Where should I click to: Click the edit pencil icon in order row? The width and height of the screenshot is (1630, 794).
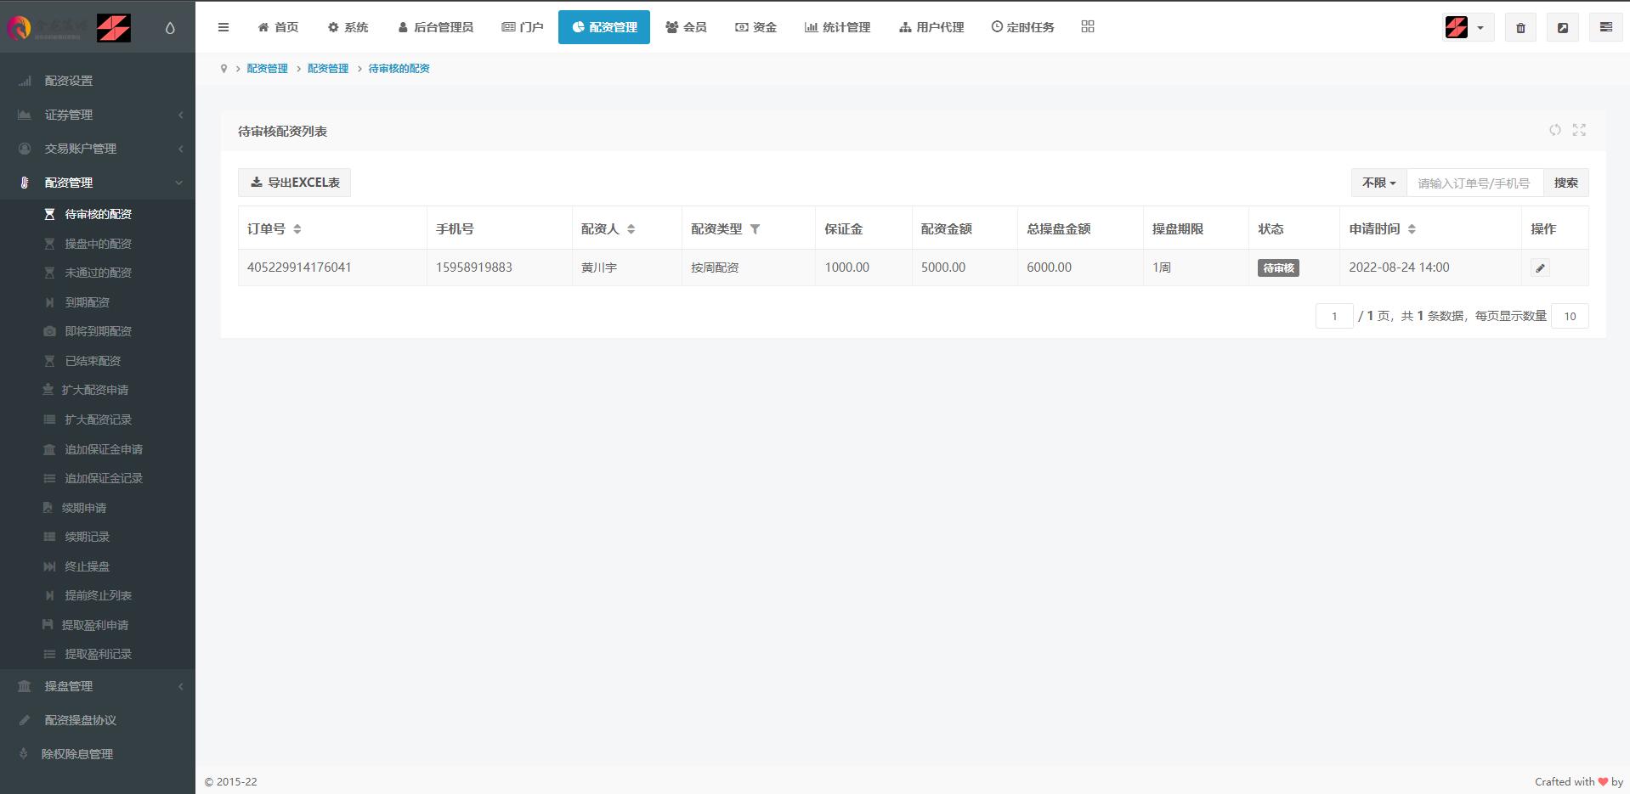(x=1540, y=268)
